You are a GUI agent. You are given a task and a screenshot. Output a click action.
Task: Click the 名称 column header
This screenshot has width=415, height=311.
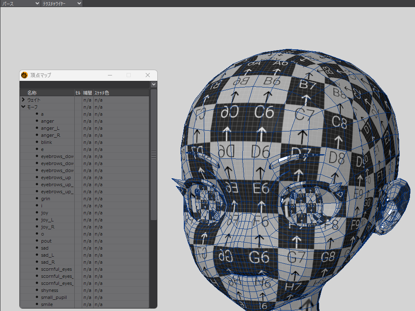pos(32,93)
